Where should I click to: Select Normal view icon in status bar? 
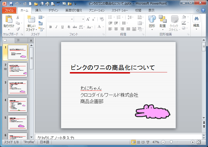tap(134, 142)
